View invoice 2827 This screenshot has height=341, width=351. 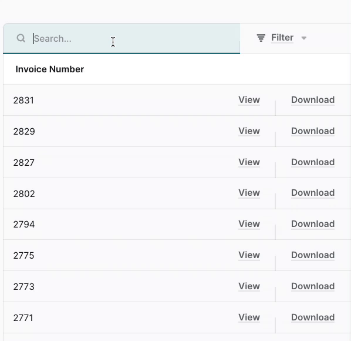(249, 162)
